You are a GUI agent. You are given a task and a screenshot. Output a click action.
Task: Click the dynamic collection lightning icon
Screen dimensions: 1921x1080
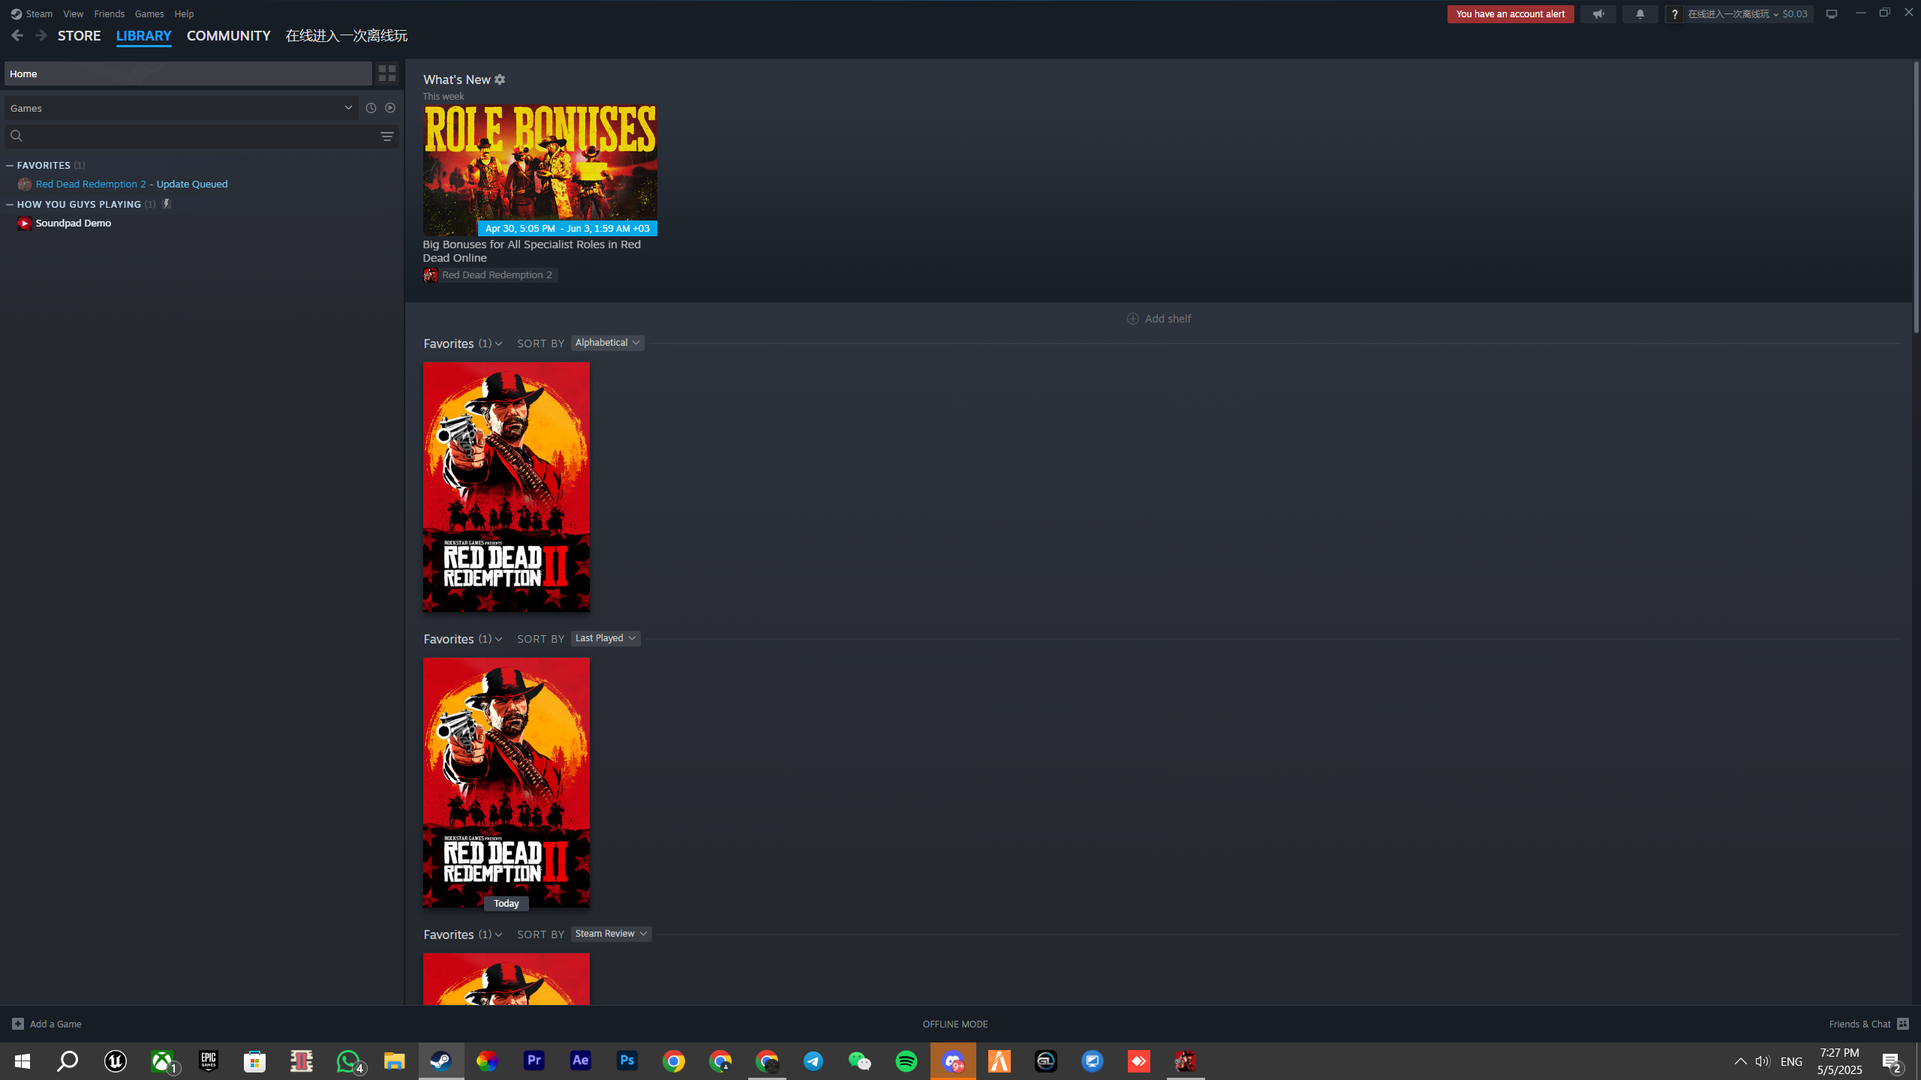coord(167,204)
